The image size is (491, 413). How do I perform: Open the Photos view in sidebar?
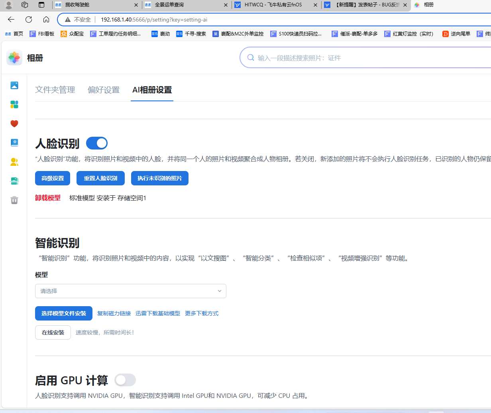14,85
